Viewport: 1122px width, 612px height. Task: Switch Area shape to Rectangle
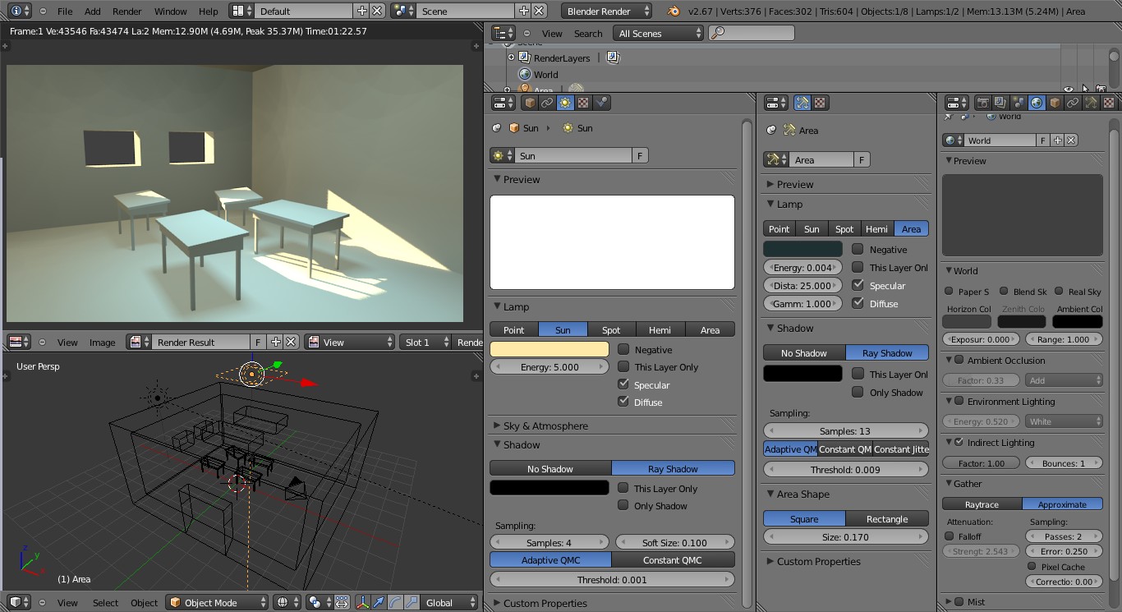tap(887, 518)
